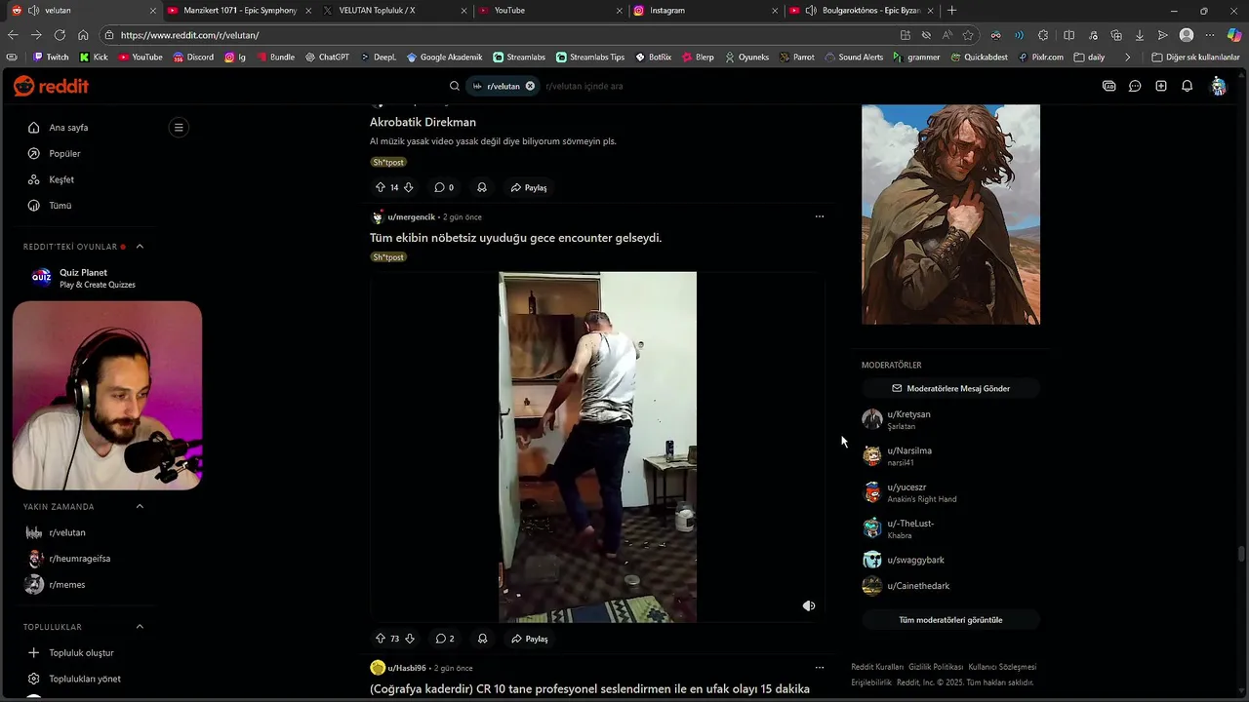Screen dimensions: 1249x702
Task: Open the Reddit home logo
Action: coord(51,86)
